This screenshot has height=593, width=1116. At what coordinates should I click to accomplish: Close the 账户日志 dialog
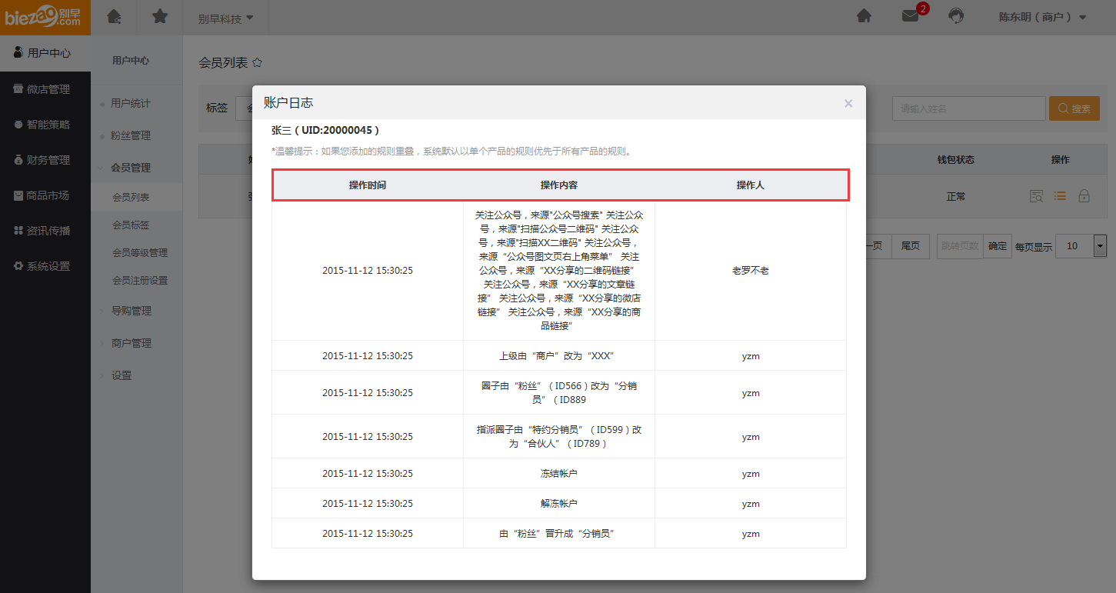coord(848,103)
